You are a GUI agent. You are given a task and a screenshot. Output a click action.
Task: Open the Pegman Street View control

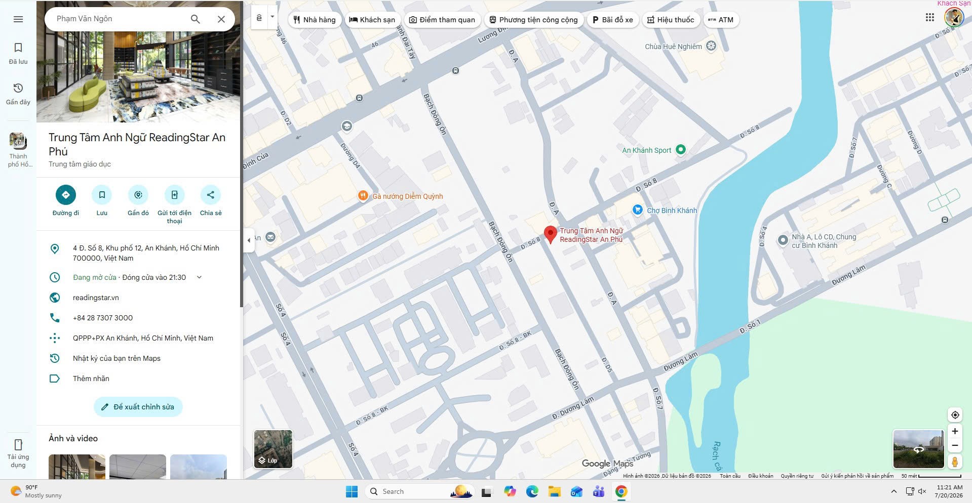955,462
